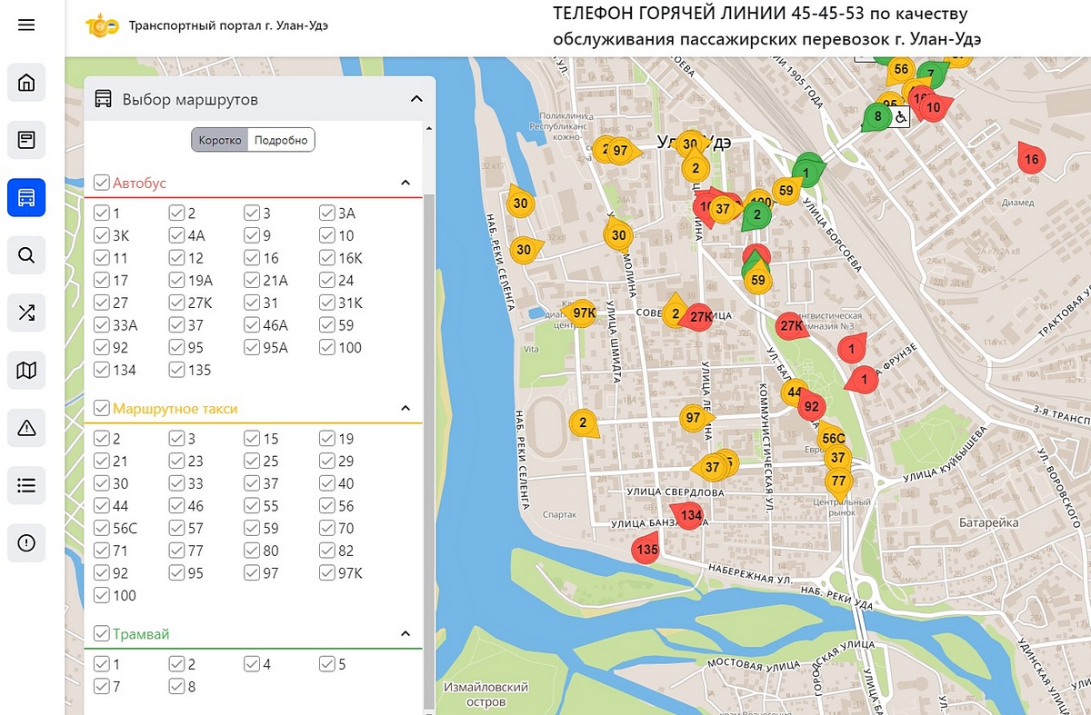Open the info exclamation circle icon
Screen dimensions: 1091x715
click(x=26, y=543)
